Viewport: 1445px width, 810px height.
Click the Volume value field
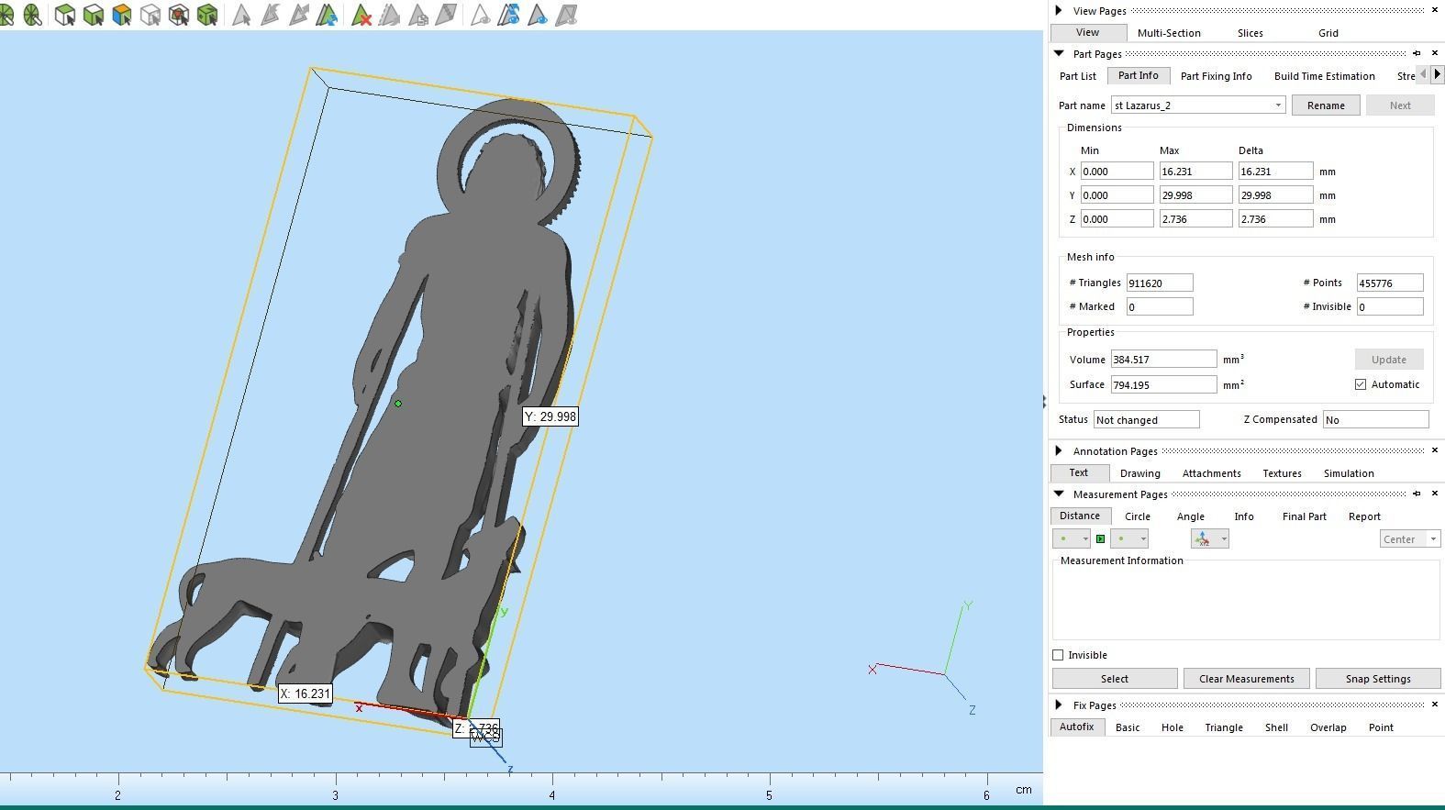(1163, 360)
